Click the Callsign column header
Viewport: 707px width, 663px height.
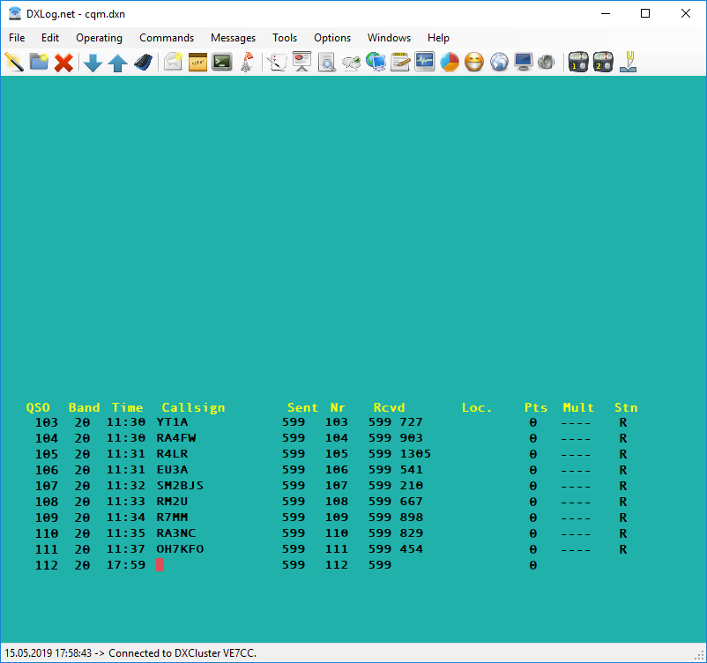(193, 407)
